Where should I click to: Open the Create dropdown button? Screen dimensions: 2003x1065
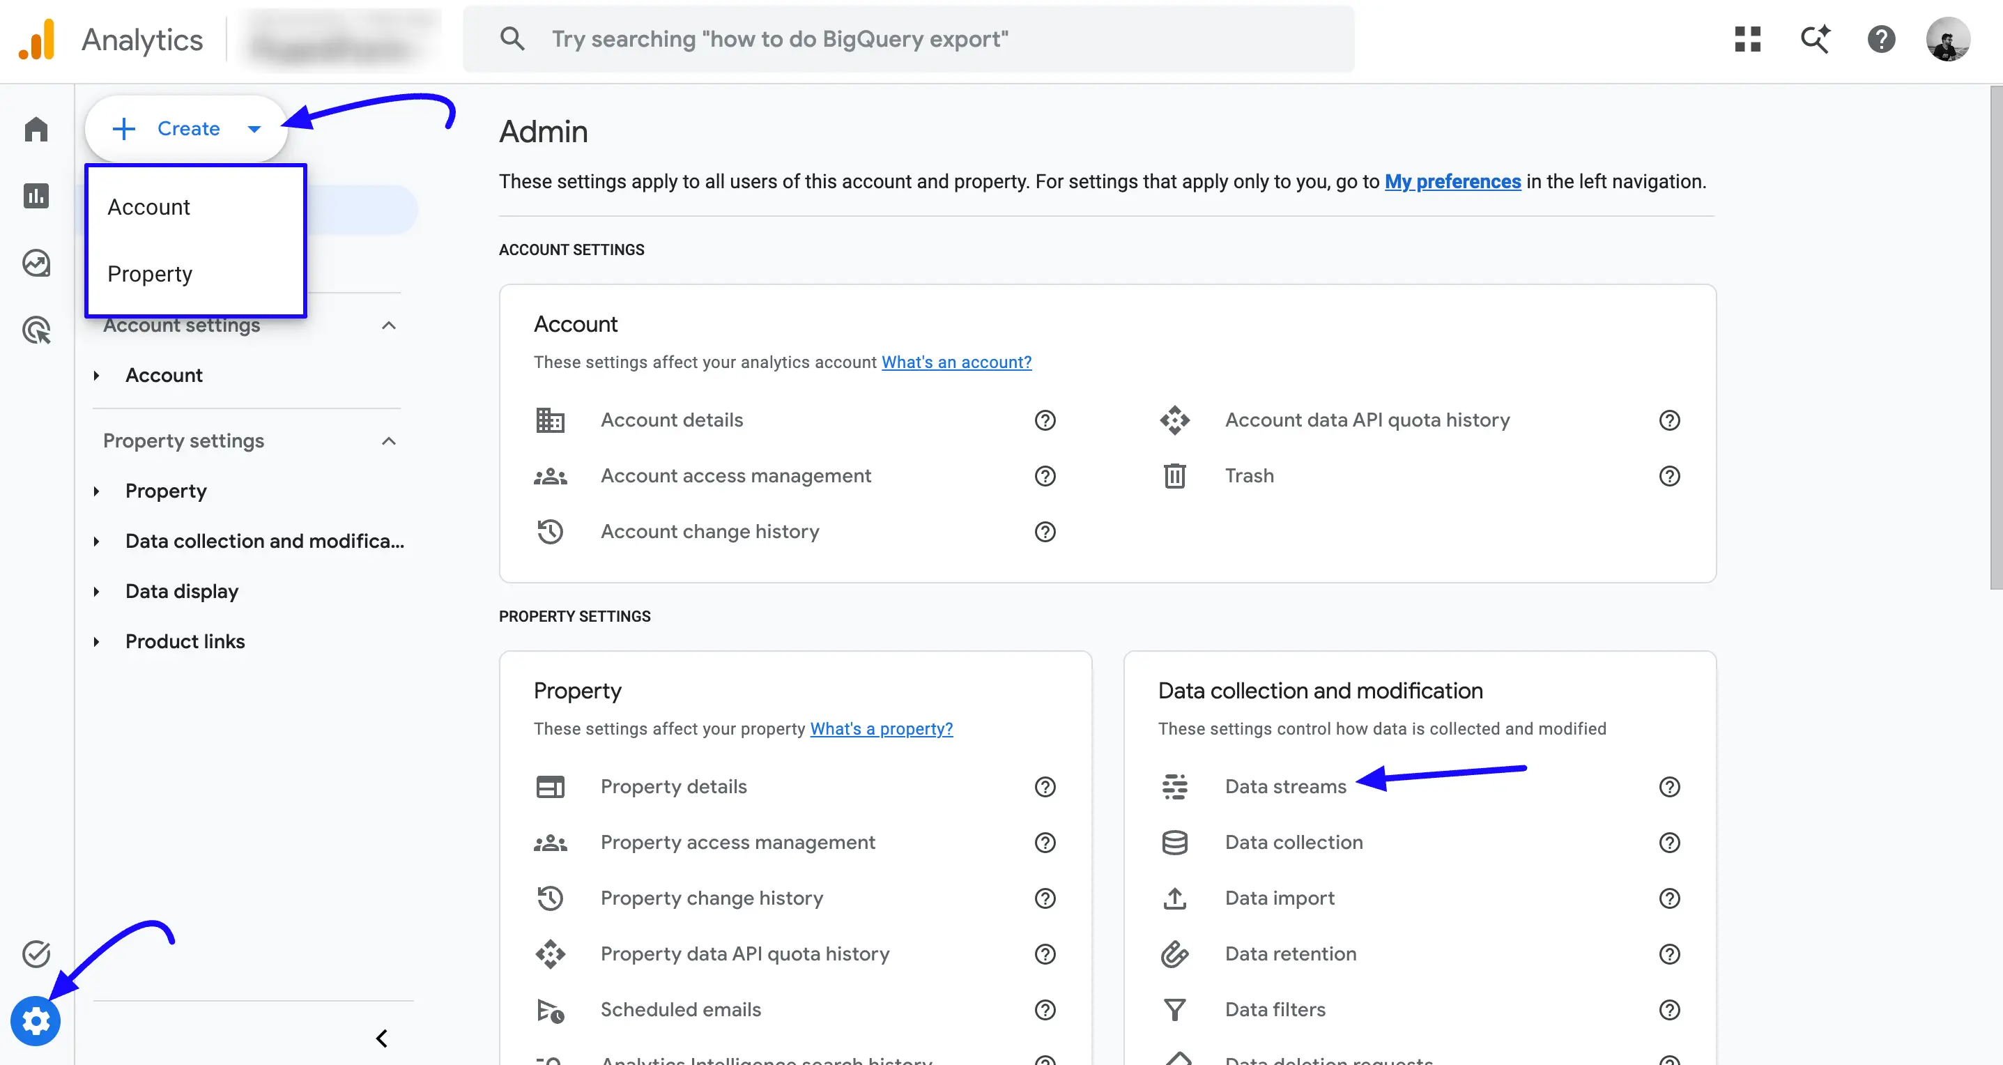coord(186,129)
